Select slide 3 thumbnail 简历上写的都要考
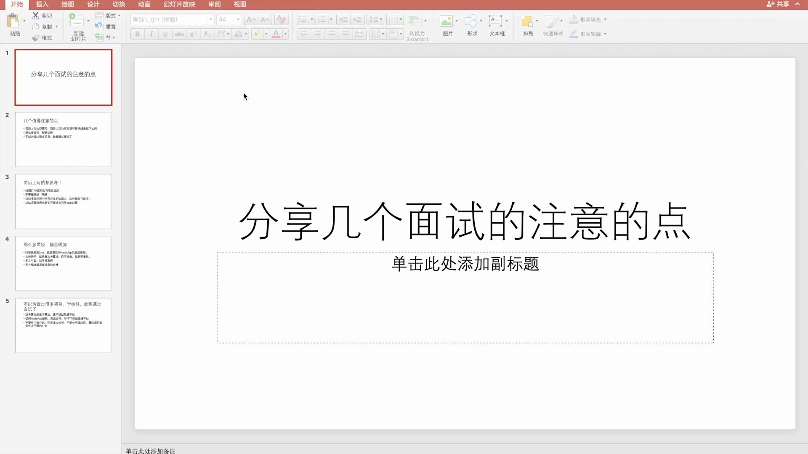 63,201
